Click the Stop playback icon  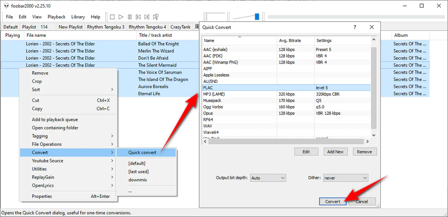[x=112, y=17]
